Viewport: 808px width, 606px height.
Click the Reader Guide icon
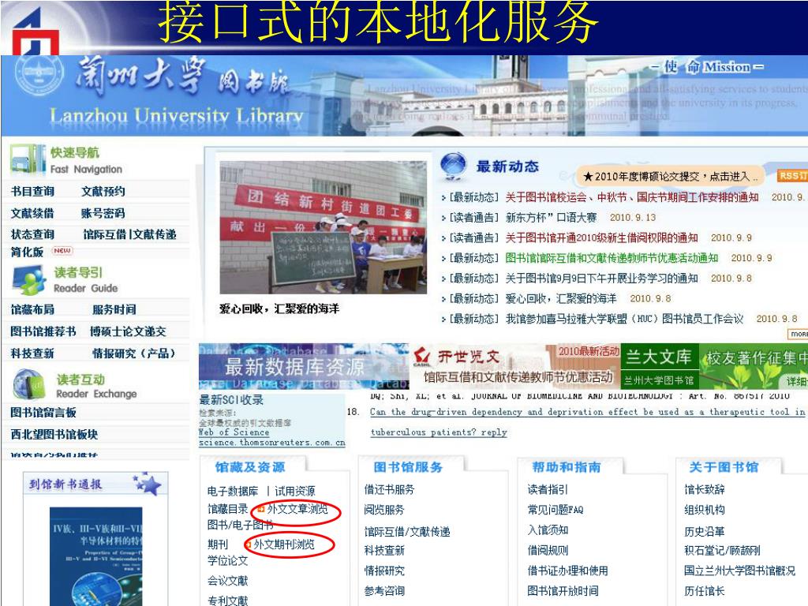click(x=30, y=280)
